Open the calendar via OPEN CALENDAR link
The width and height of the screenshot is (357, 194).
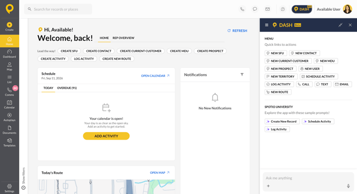coord(155,76)
